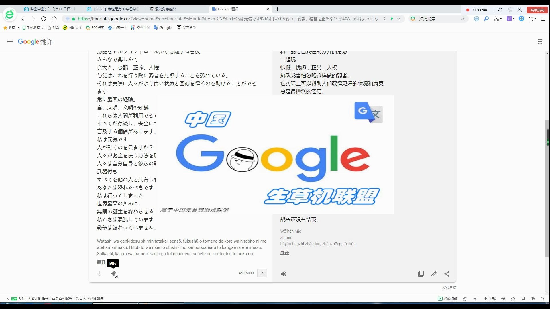Open the 百度一下 bookmark
This screenshot has height=309, width=550.
click(117, 28)
